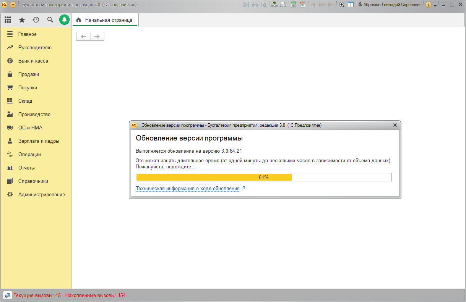The width and height of the screenshot is (466, 302).
Task: Open the Отчеты section
Action: [36, 168]
